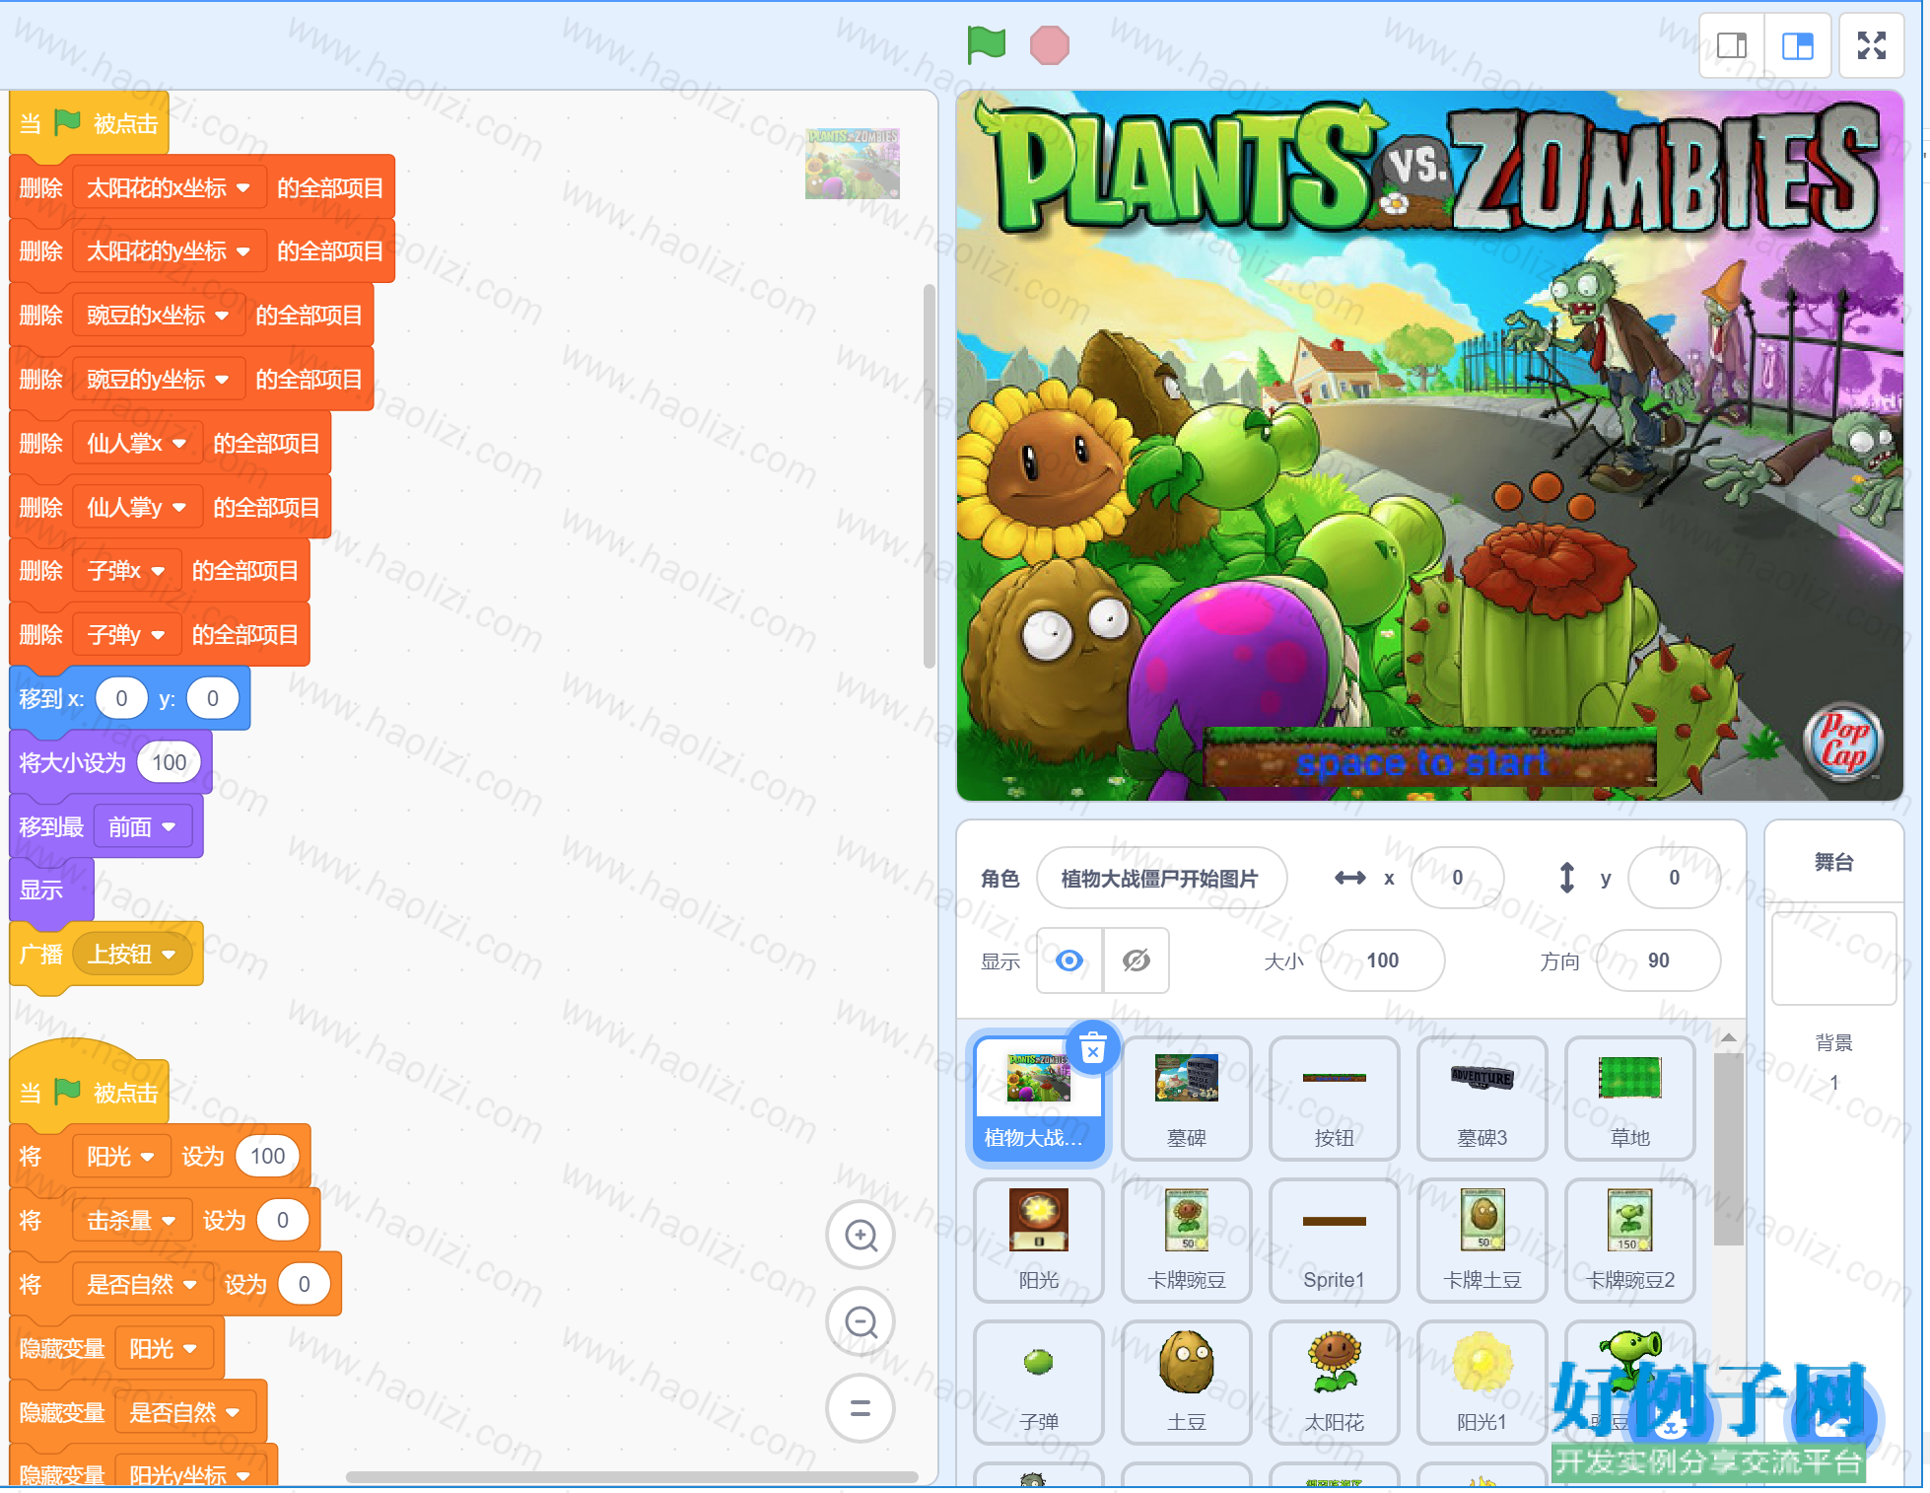Select the 卡牌豌豆2 sprite
1930x1493 pixels.
(1630, 1241)
